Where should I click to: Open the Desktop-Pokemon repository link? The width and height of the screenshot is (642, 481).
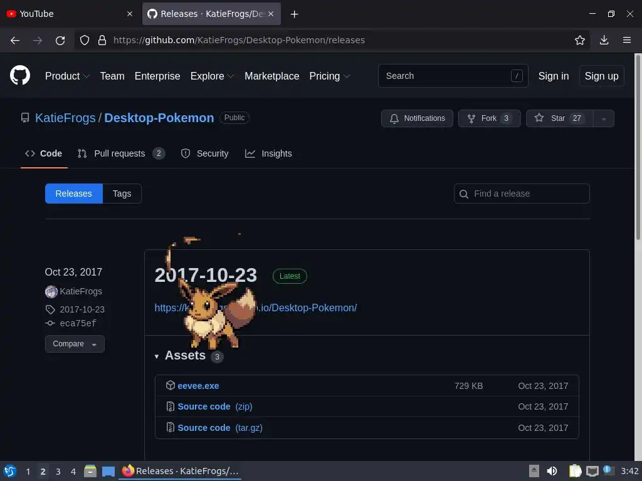(159, 118)
